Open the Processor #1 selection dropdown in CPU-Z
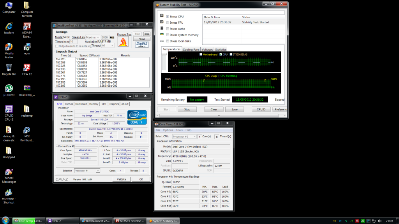 [87, 171]
